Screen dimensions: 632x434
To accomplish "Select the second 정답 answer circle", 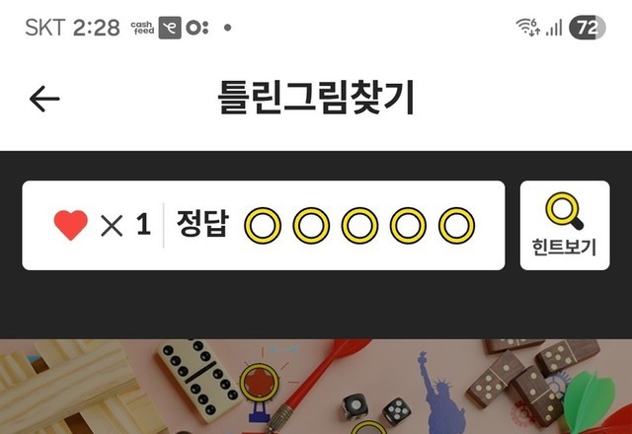I will (x=311, y=226).
